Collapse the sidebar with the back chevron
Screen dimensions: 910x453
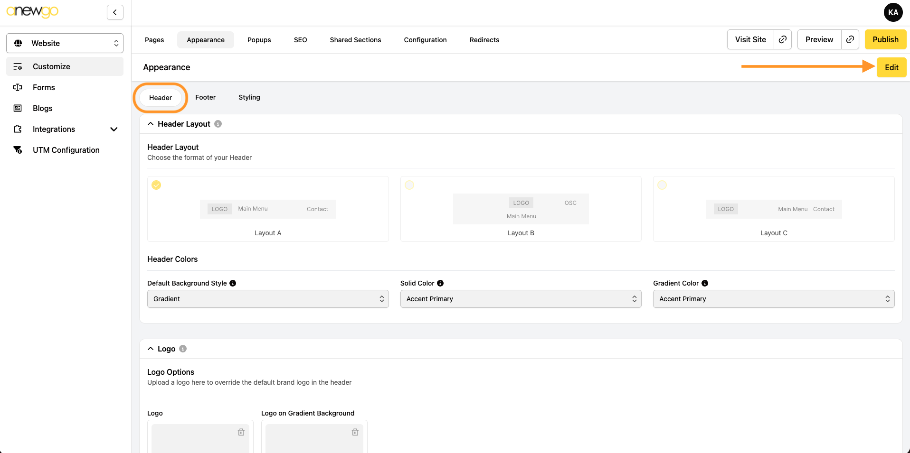[x=115, y=12]
